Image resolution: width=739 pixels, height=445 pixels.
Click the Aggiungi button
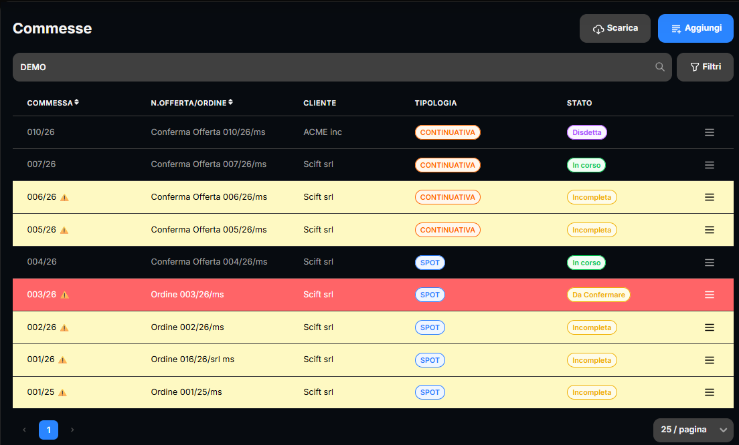(695, 28)
